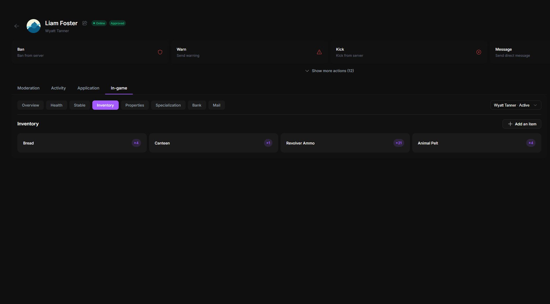The width and height of the screenshot is (550, 304).
Task: Open the Properties sub-tab
Action: (x=135, y=105)
